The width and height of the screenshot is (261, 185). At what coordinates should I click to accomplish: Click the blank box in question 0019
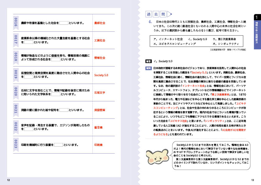coord(29,77)
